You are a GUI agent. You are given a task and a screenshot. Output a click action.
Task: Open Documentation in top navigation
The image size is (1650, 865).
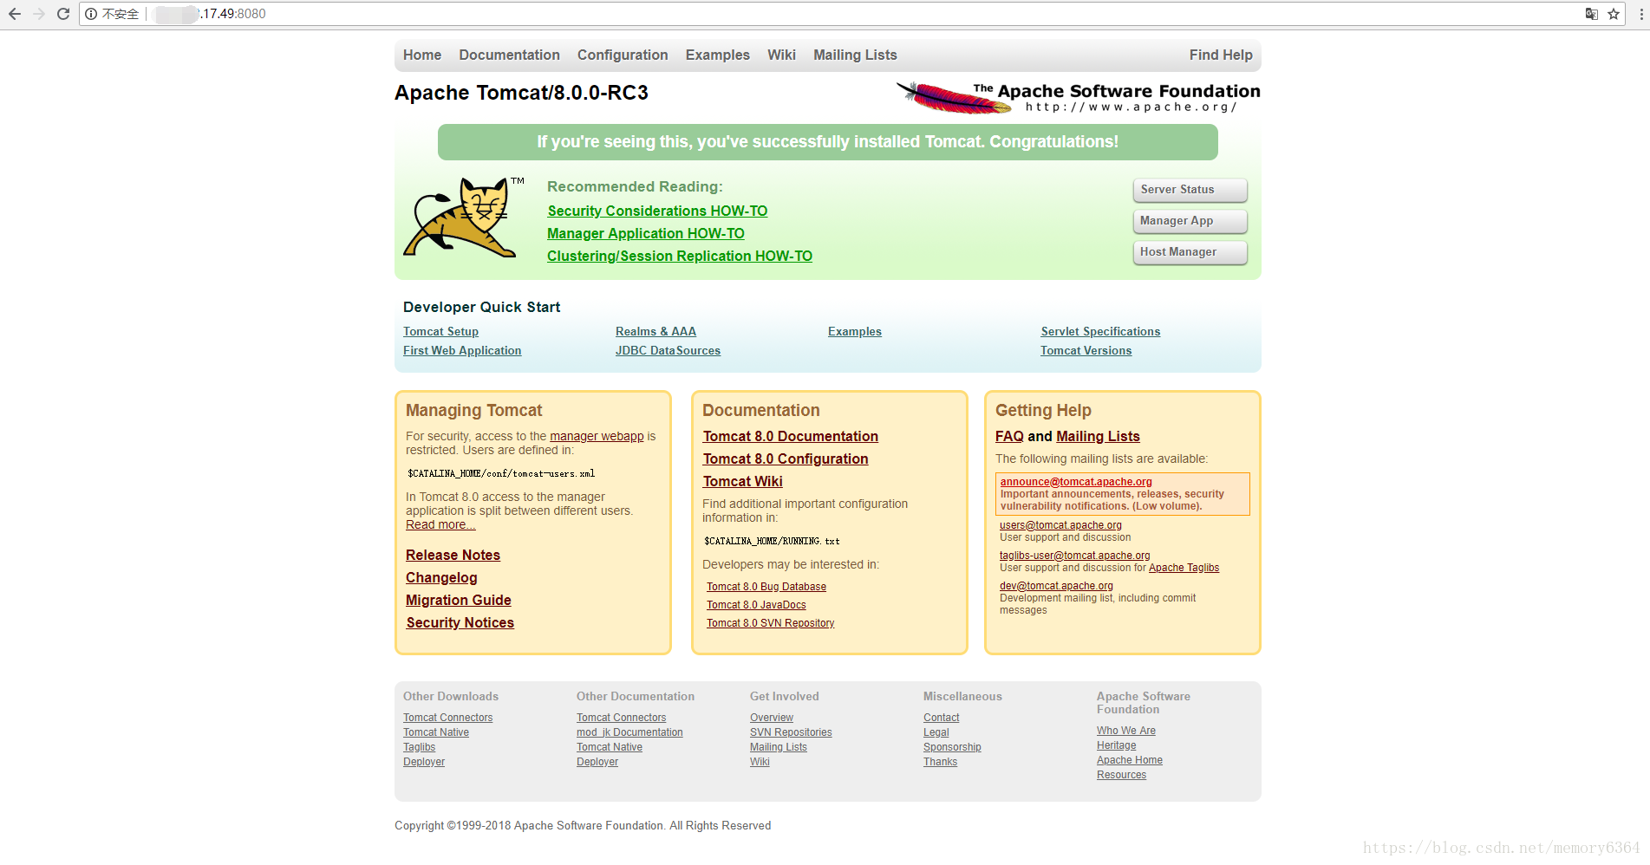coord(510,55)
